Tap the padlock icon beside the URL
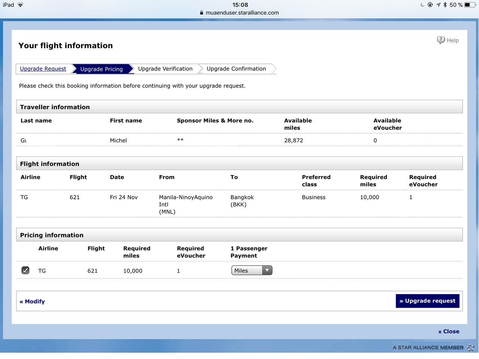The height and width of the screenshot is (359, 479). click(x=202, y=13)
